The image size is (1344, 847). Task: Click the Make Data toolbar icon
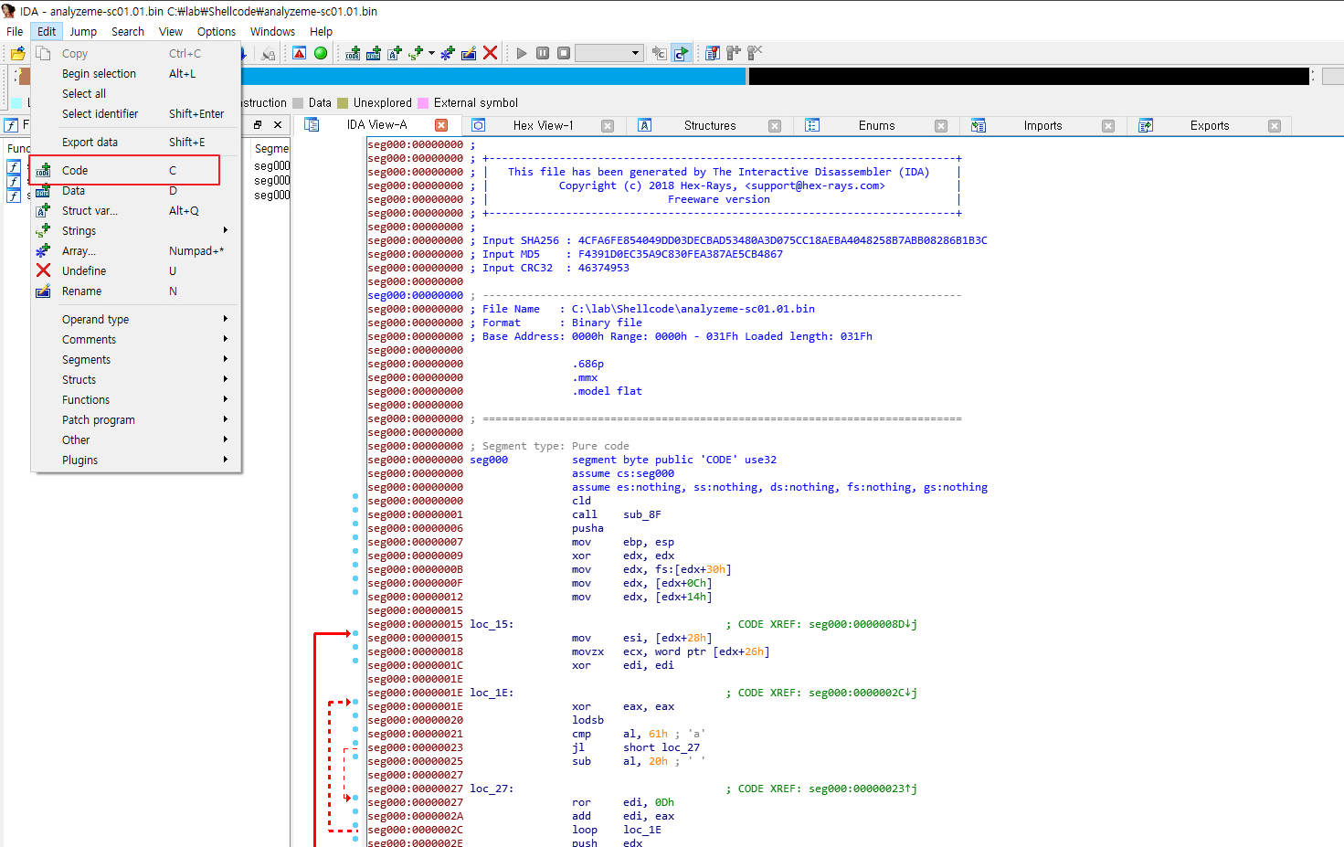[x=374, y=53]
